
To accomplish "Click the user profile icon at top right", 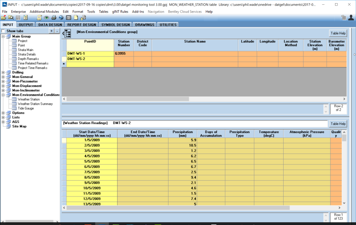I will tap(350, 18).
